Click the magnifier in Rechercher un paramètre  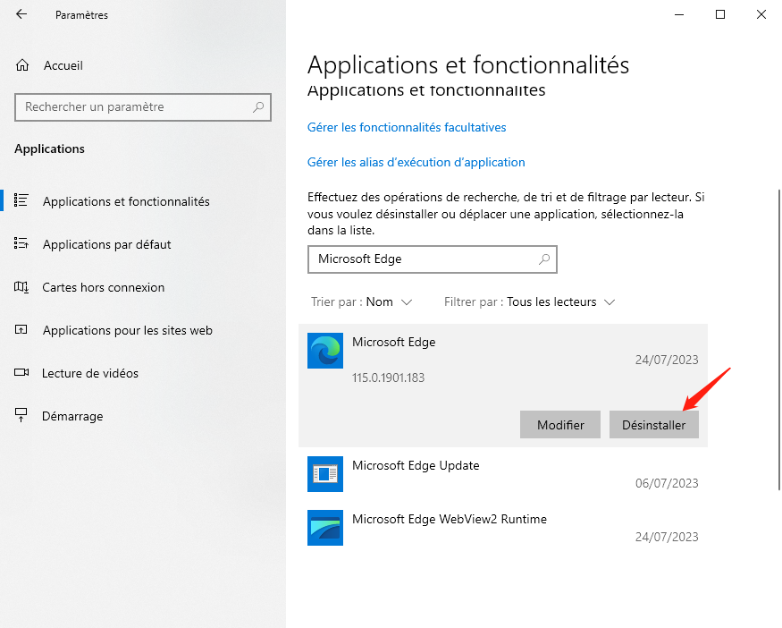pyautogui.click(x=258, y=107)
